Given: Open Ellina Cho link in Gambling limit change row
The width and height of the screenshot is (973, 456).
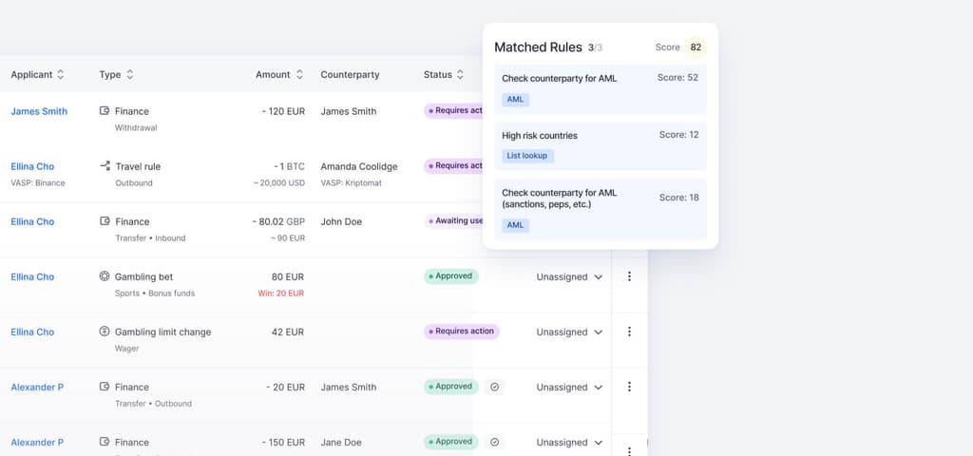Looking at the screenshot, I should (x=32, y=332).
